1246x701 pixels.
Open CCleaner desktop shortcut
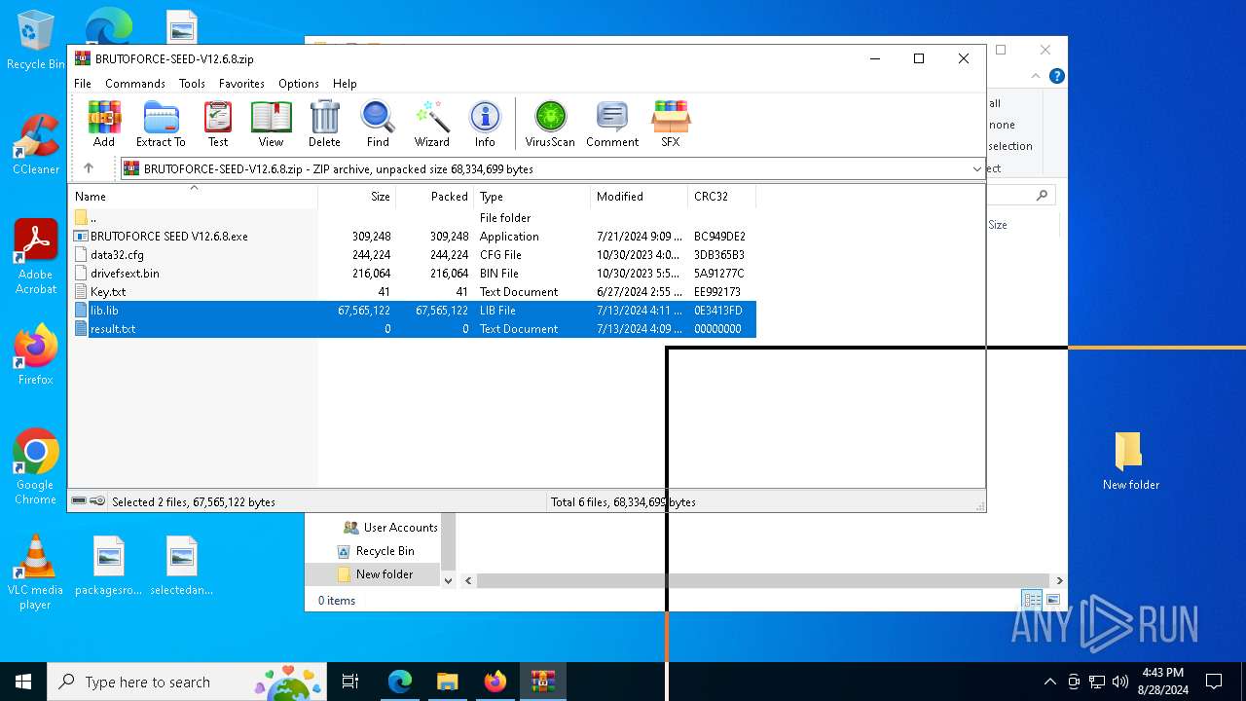[36, 145]
